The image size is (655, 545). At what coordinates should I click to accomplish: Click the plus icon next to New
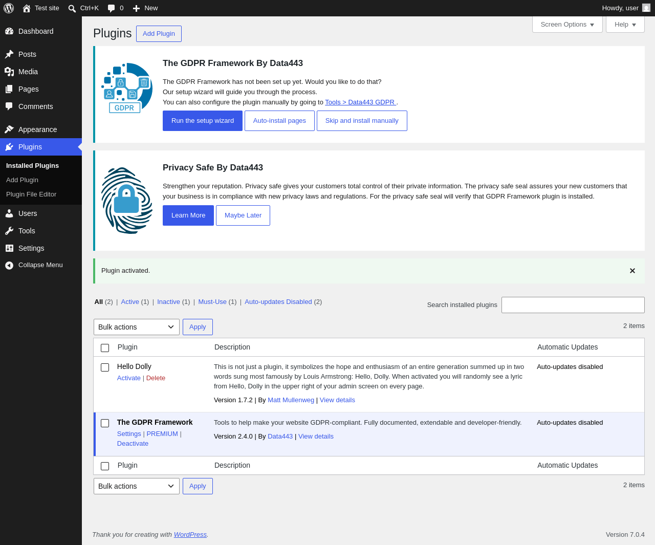coord(137,8)
